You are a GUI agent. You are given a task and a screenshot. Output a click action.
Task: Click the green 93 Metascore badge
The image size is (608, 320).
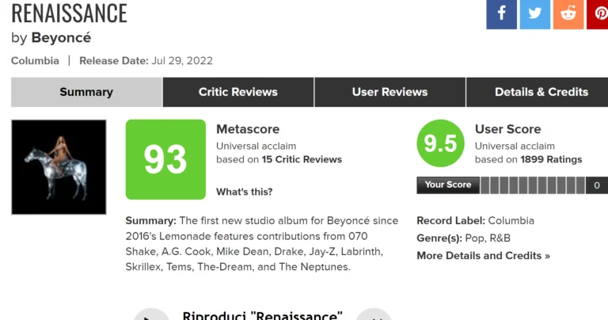(165, 159)
